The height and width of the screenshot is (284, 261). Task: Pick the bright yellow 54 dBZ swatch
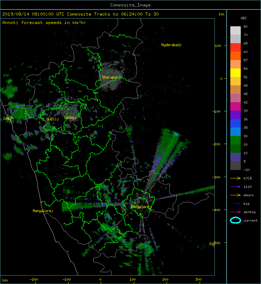(x=235, y=73)
